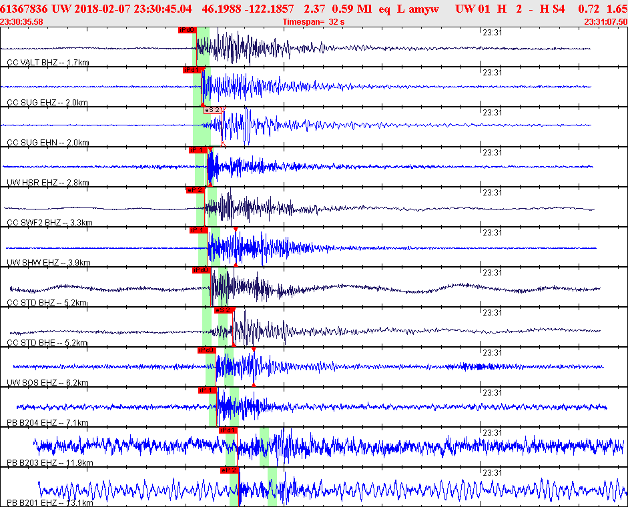This screenshot has height=507, width=628.
Task: Click the 'PB B204 EHZ -- 7.1km' label
Action: (47, 423)
